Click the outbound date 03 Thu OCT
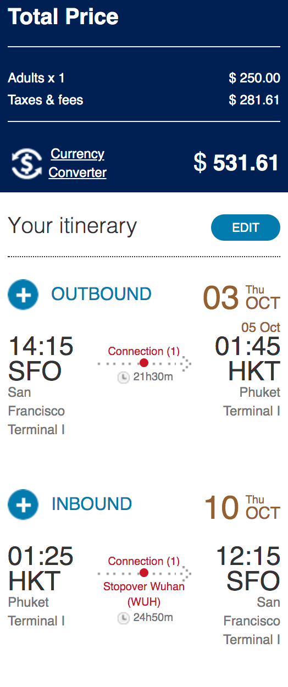The image size is (288, 687). coord(242,297)
